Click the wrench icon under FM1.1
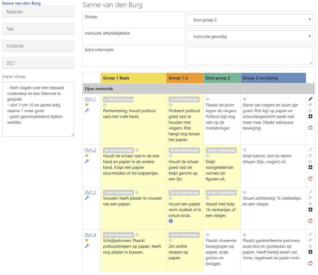Image resolution: width=318 pixels, height=275 pixels. [87, 111]
